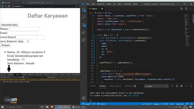Open the Edit menu in VS Code
Screen dimensions: 194x109
click(93, 4)
